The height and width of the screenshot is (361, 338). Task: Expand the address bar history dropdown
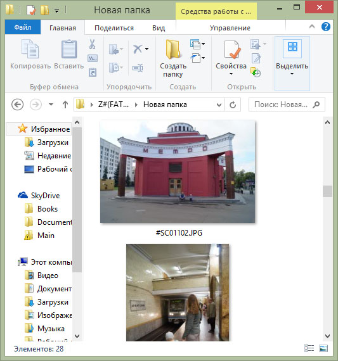click(x=219, y=105)
